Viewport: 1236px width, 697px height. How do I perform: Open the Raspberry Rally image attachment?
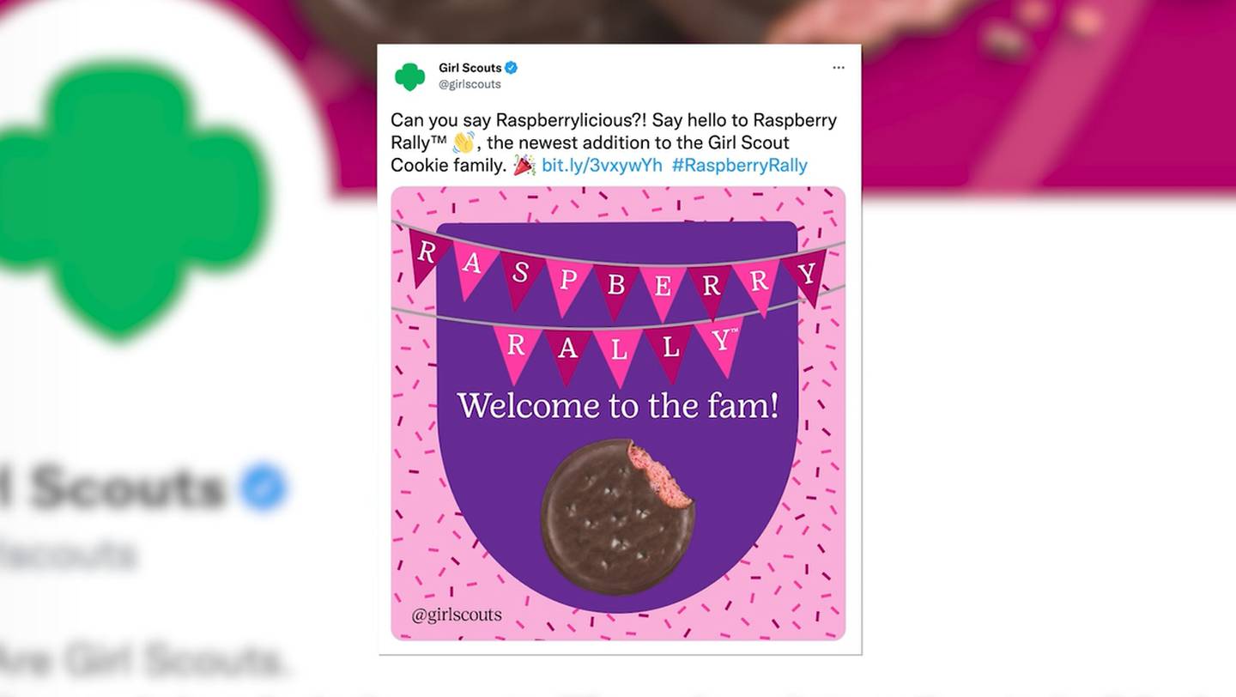point(618,413)
